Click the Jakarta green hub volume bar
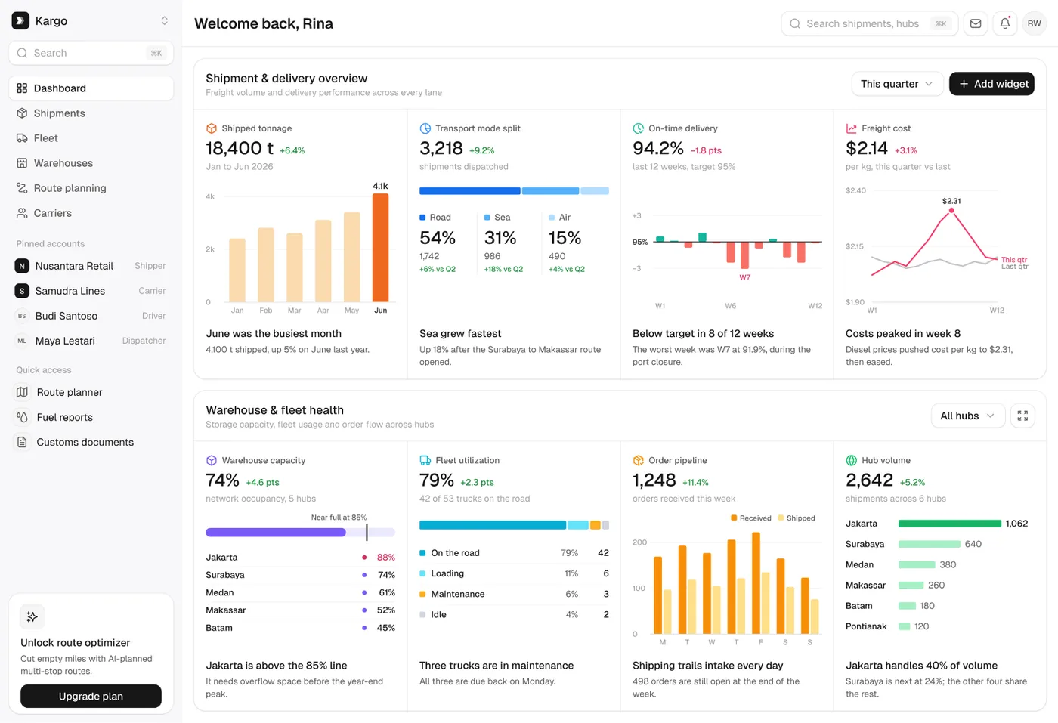 click(949, 524)
